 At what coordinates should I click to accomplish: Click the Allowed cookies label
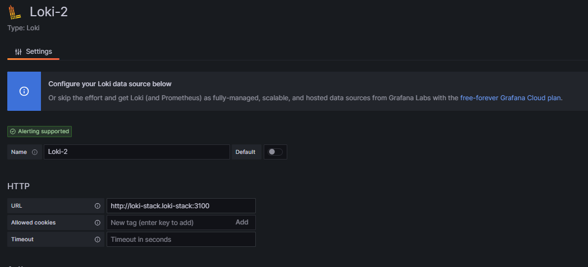pos(33,223)
